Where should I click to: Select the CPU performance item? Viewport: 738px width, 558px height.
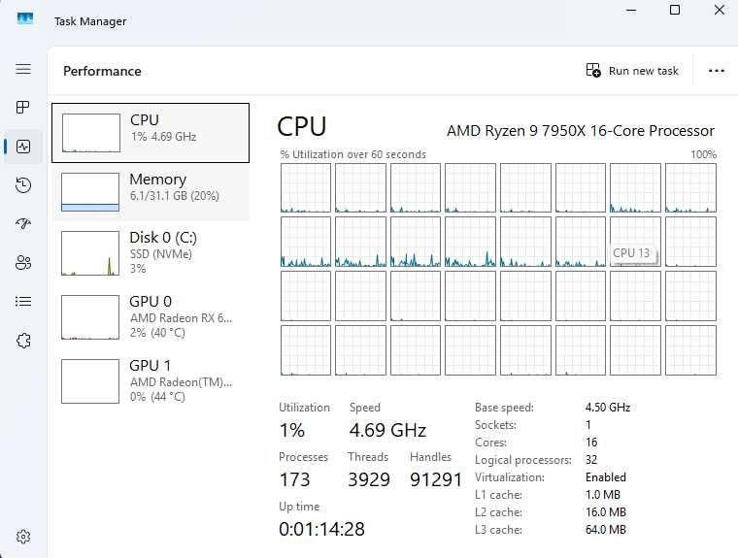coord(151,133)
